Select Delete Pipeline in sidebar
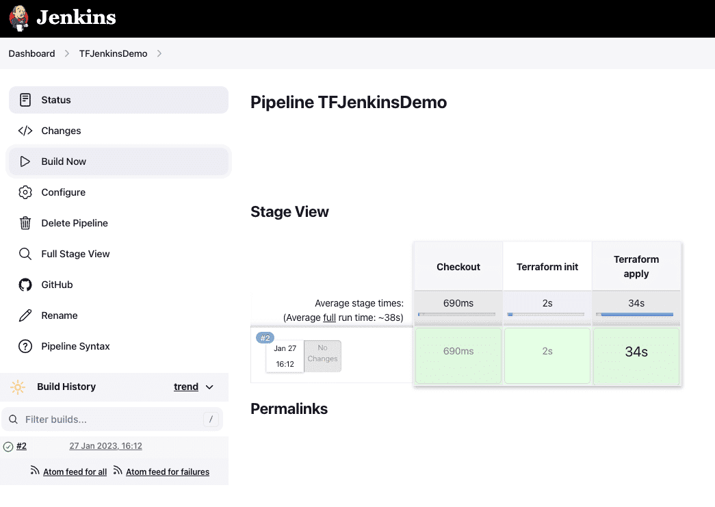Screen dimensions: 715x507 (x=118, y=223)
